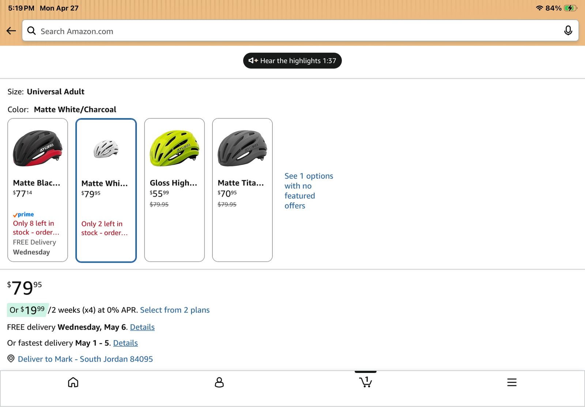585x407 pixels.
Task: Open Details for FREE delivery Wednesday
Action: pos(142,327)
